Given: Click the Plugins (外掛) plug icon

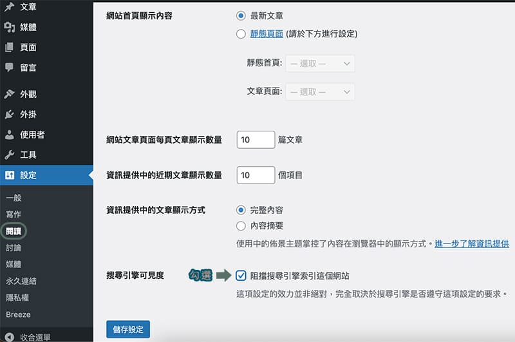Looking at the screenshot, I should coord(9,115).
